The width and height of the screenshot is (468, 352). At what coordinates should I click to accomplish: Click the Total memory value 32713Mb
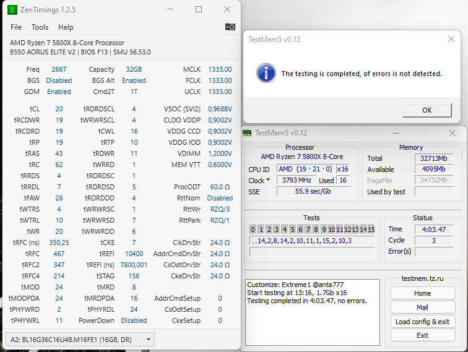(x=434, y=158)
